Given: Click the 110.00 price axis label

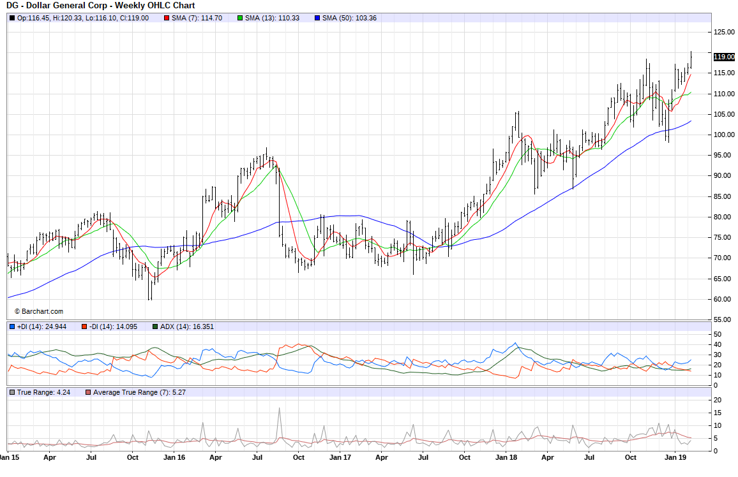Looking at the screenshot, I should (724, 94).
